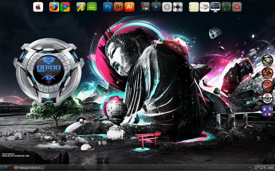The height and width of the screenshot is (171, 275).
Task: Click the play button on Alienware player
Action: coord(51,90)
